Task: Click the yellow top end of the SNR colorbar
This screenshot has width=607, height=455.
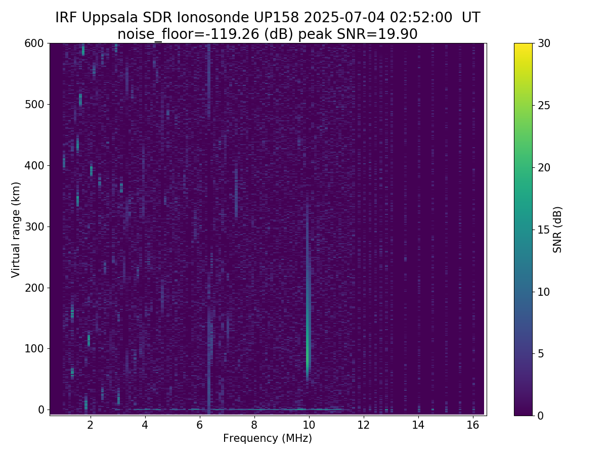Action: coord(523,47)
